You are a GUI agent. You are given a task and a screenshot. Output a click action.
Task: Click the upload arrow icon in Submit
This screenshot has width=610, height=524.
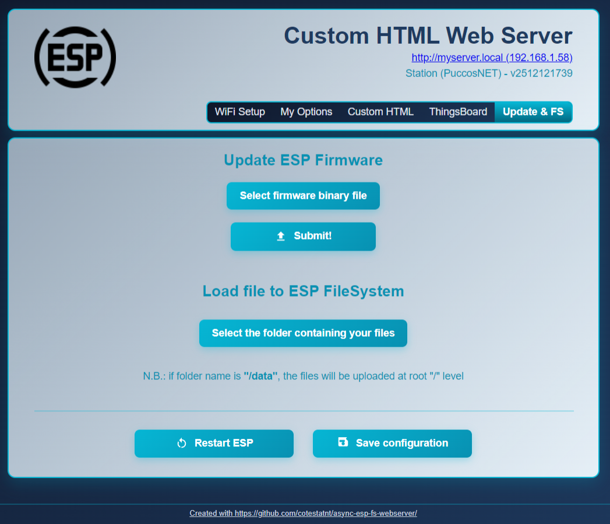click(x=281, y=236)
